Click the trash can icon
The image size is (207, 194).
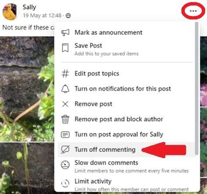(x=65, y=119)
